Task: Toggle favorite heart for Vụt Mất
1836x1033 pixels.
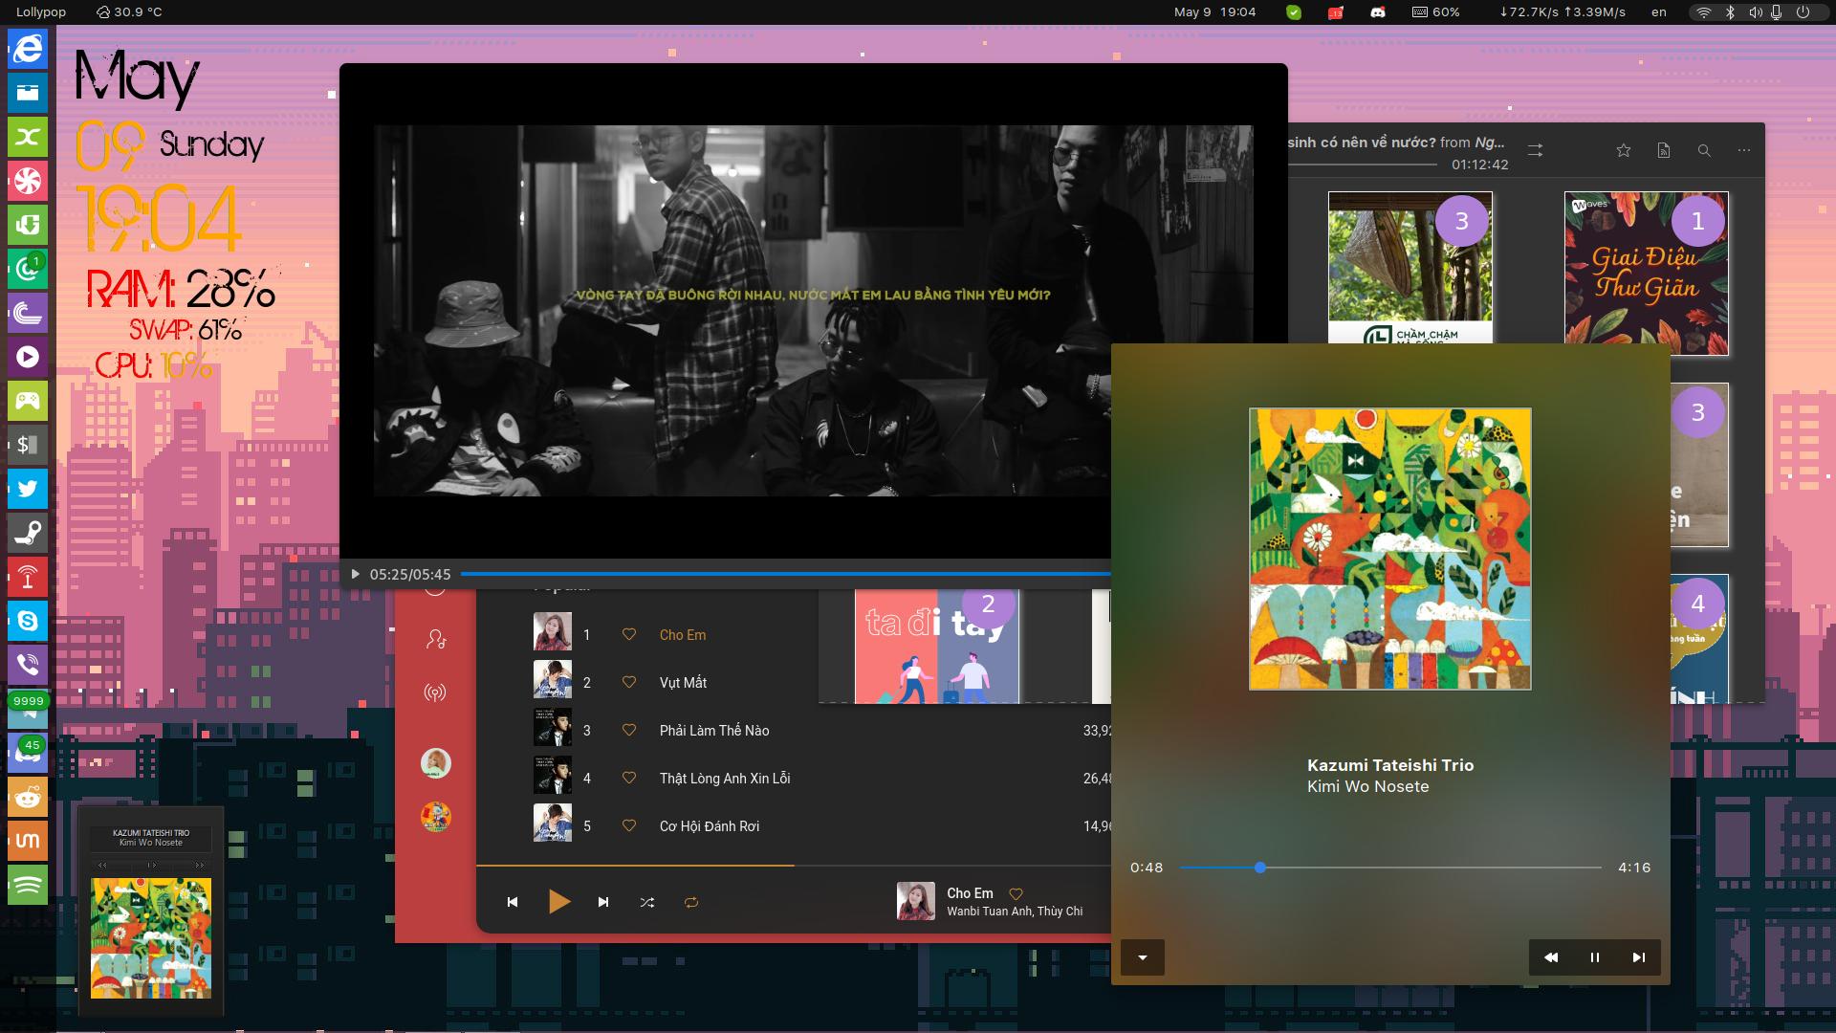Action: [629, 682]
